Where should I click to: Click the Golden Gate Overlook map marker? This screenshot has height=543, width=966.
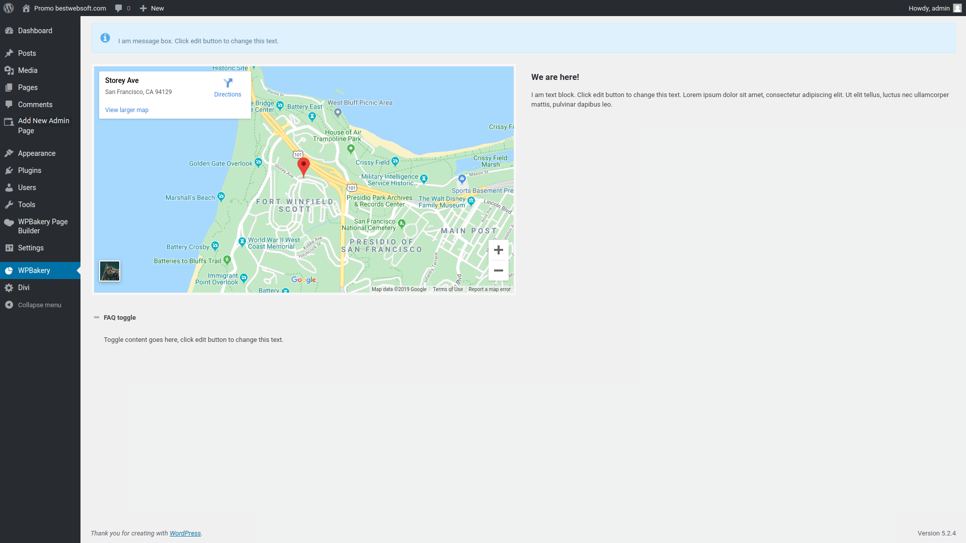pyautogui.click(x=258, y=162)
